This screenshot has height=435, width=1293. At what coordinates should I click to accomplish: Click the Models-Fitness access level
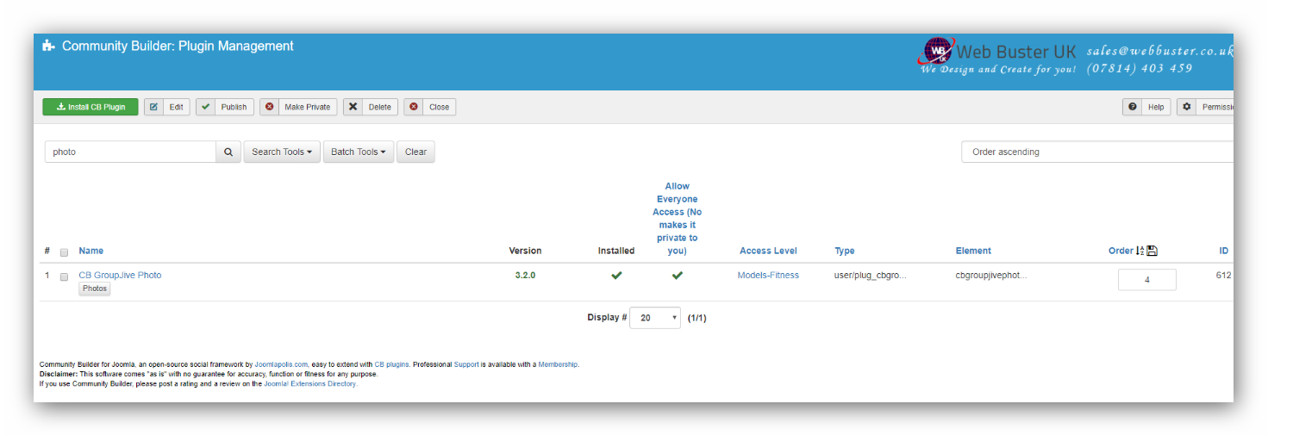pyautogui.click(x=768, y=275)
